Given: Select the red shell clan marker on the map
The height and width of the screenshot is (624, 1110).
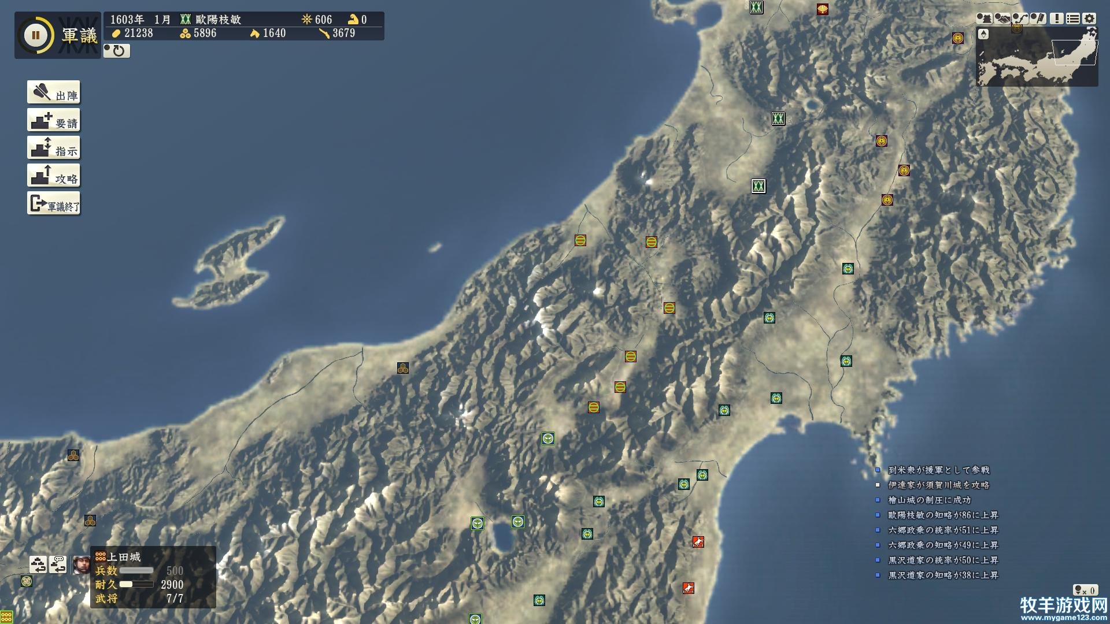Looking at the screenshot, I should point(823,9).
